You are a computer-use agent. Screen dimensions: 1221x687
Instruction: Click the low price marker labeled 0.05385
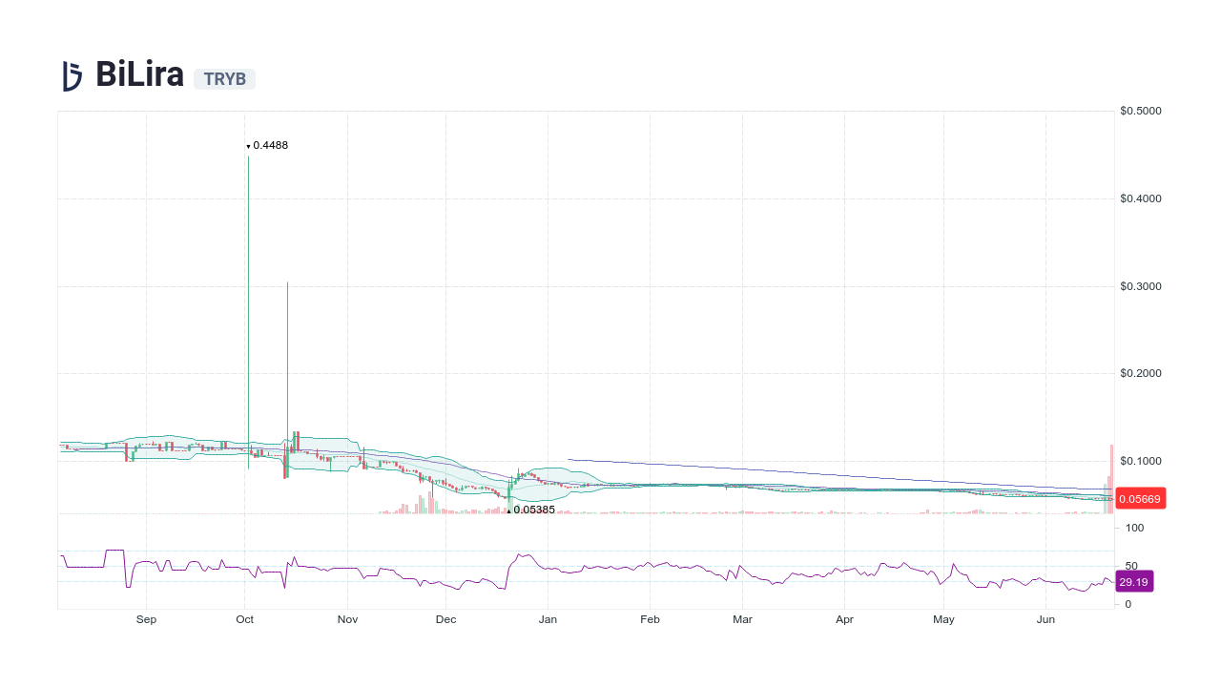(533, 510)
